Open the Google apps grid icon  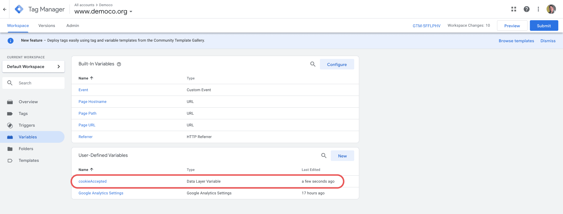click(514, 9)
